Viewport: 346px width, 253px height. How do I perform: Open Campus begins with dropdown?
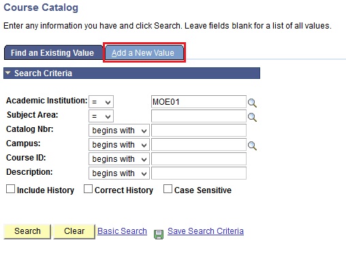point(119,145)
